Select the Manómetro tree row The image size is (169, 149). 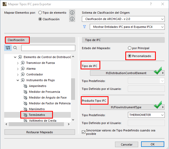[x=37, y=109]
